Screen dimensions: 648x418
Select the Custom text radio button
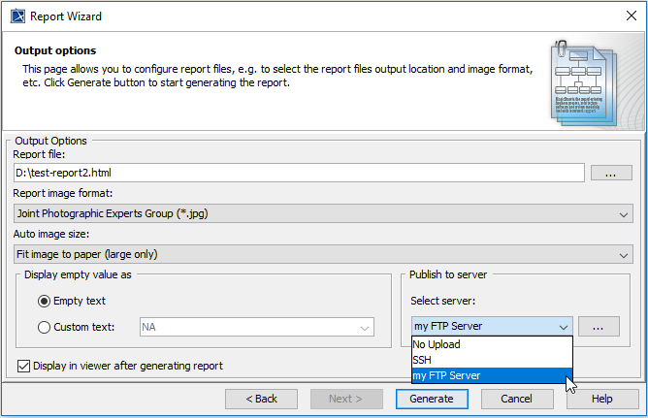45,327
